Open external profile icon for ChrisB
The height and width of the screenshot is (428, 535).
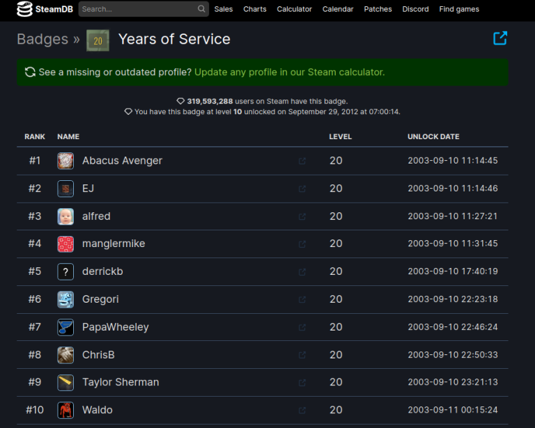pos(302,355)
